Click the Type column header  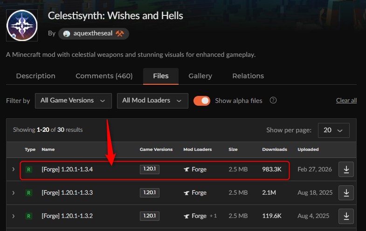point(30,149)
